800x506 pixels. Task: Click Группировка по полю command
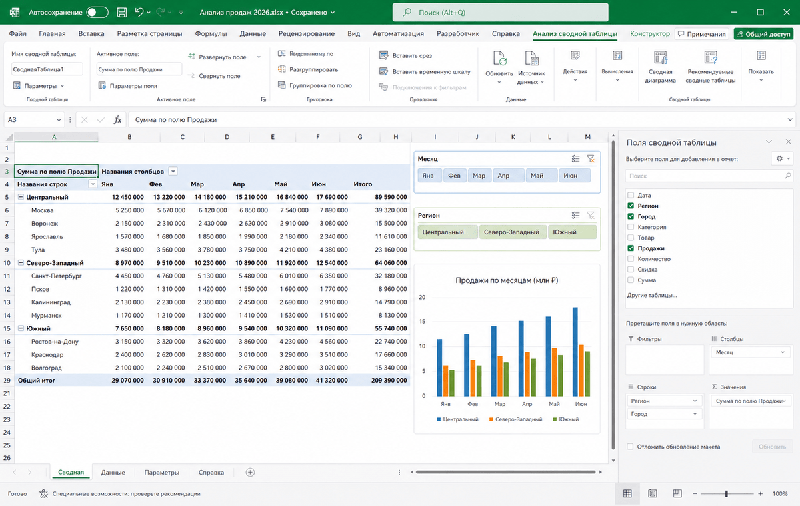click(x=315, y=85)
